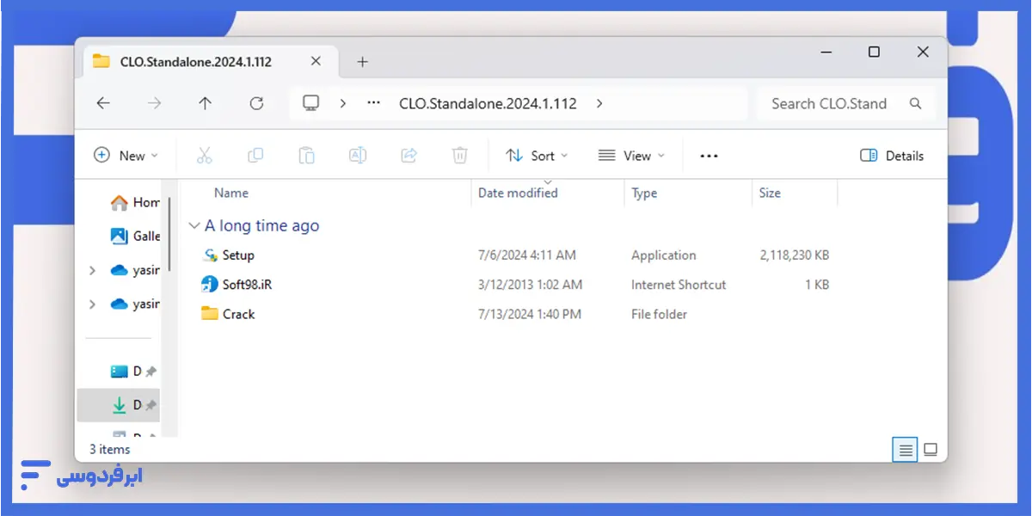
Task: Click the Share icon in toolbar
Action: click(x=409, y=156)
